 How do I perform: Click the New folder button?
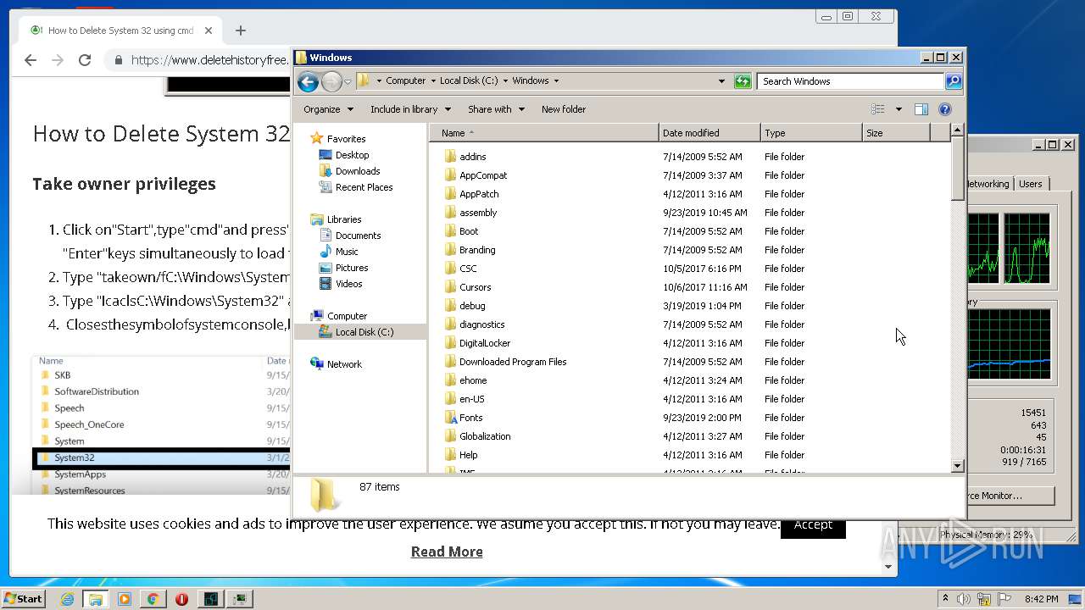coord(564,109)
